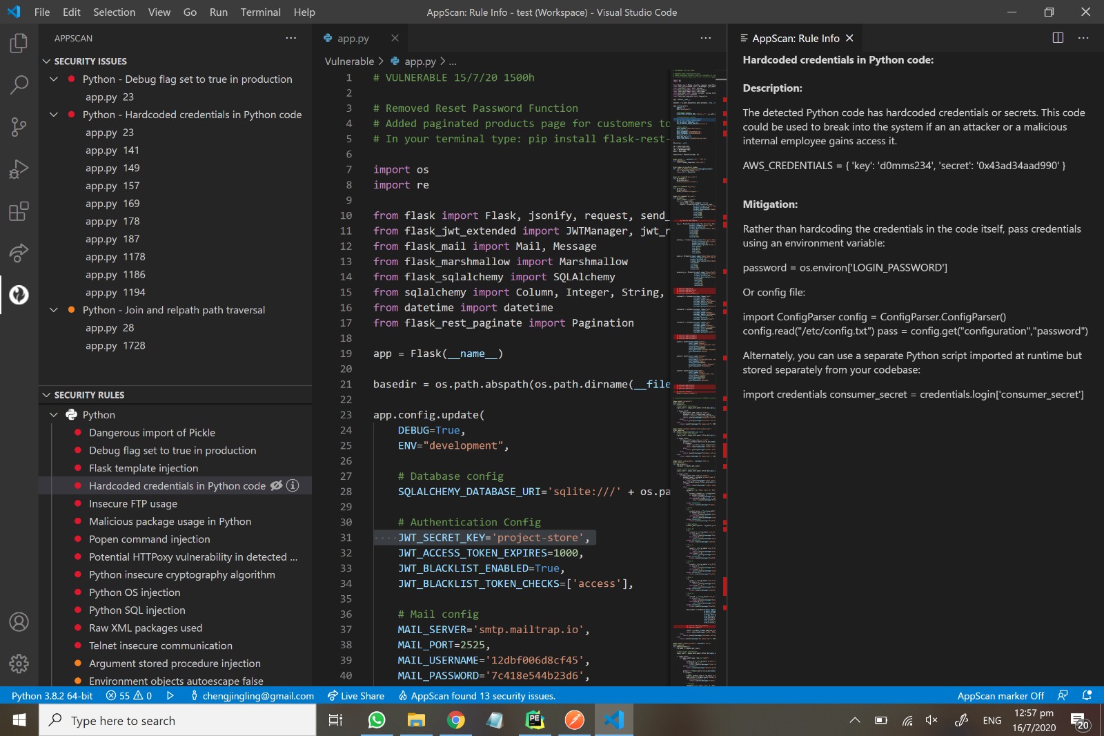
Task: Open more actions in Rule Info group
Action: pos(1083,38)
